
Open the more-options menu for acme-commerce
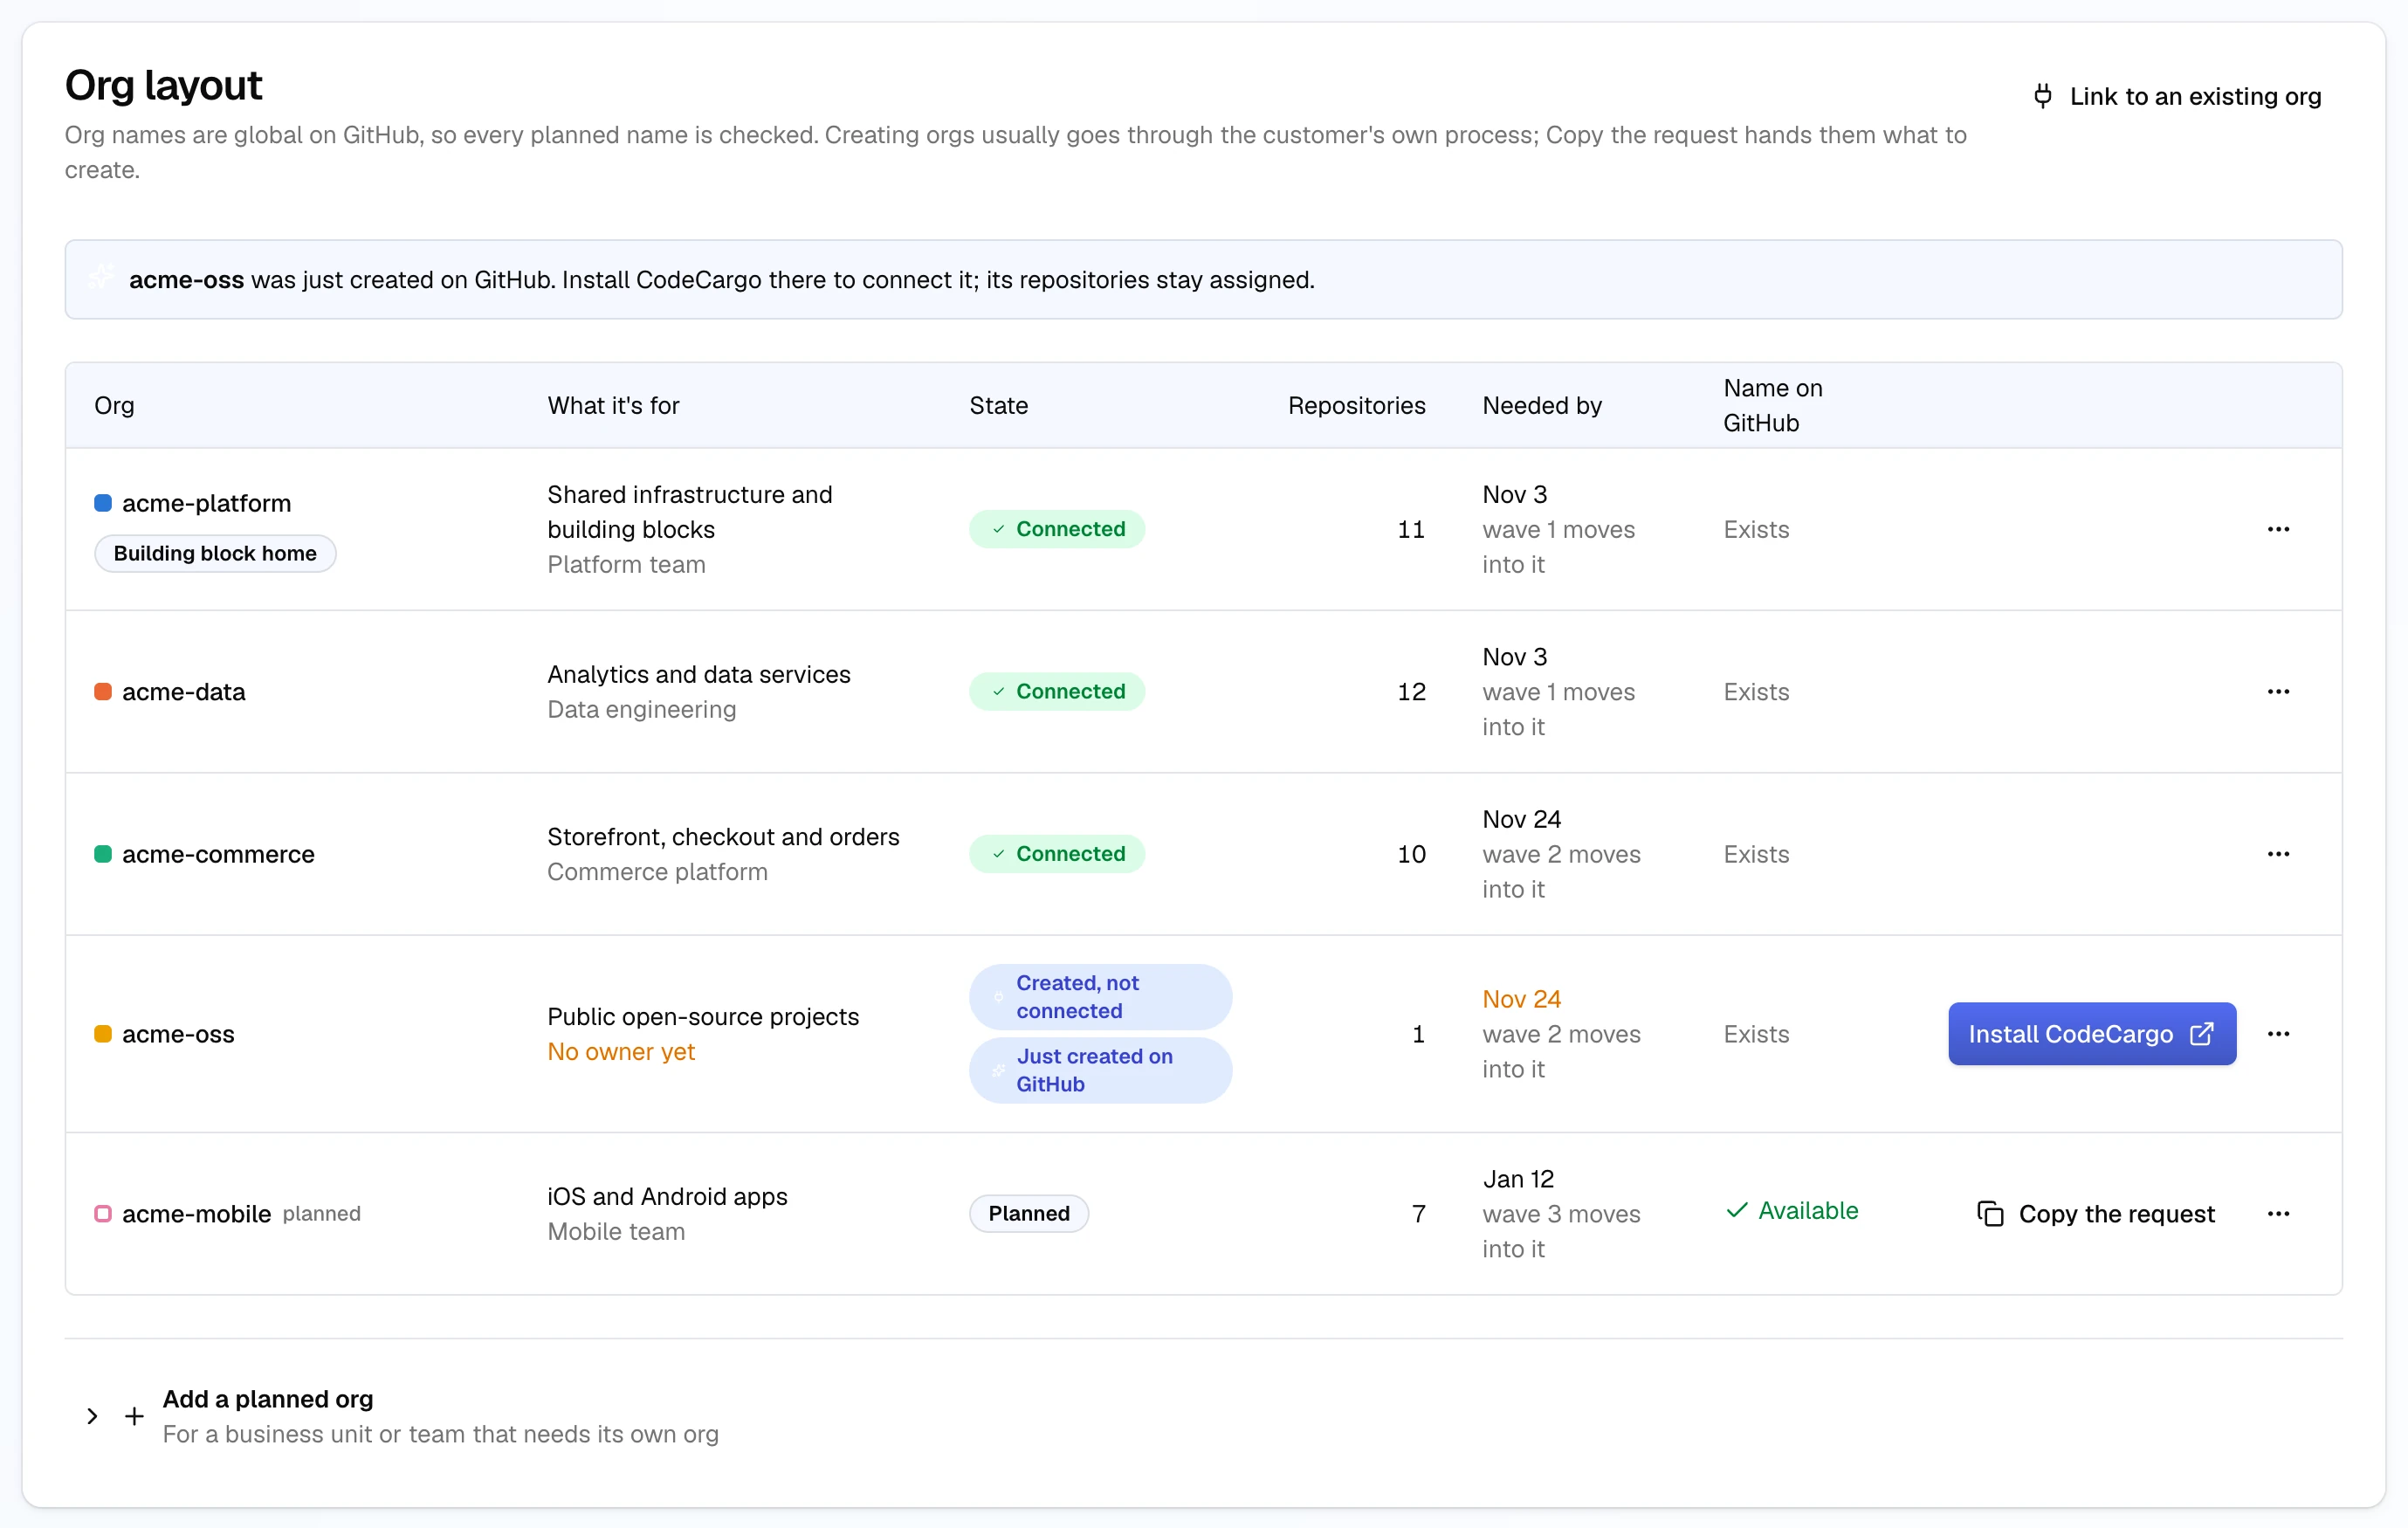tap(2278, 853)
